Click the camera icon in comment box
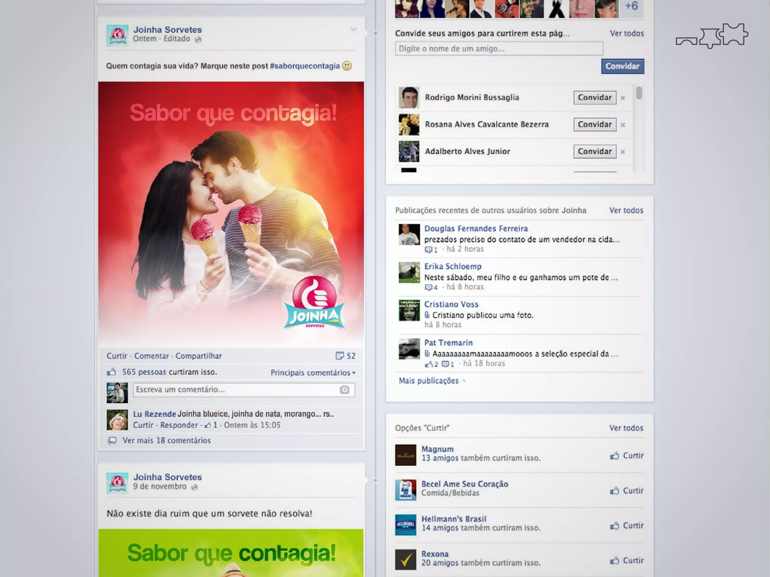 tap(344, 390)
